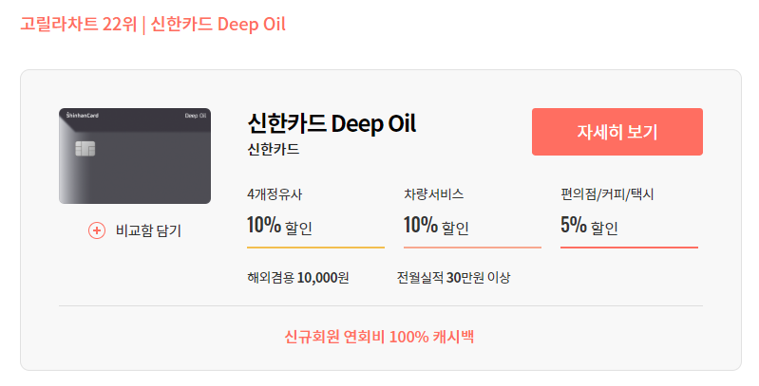The height and width of the screenshot is (386, 759).
Task: Click the plus circle compare icon
Action: click(97, 230)
